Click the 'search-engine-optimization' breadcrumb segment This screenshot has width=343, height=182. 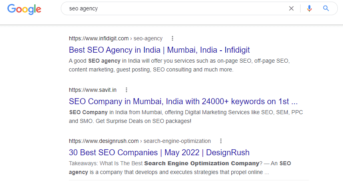(x=177, y=141)
